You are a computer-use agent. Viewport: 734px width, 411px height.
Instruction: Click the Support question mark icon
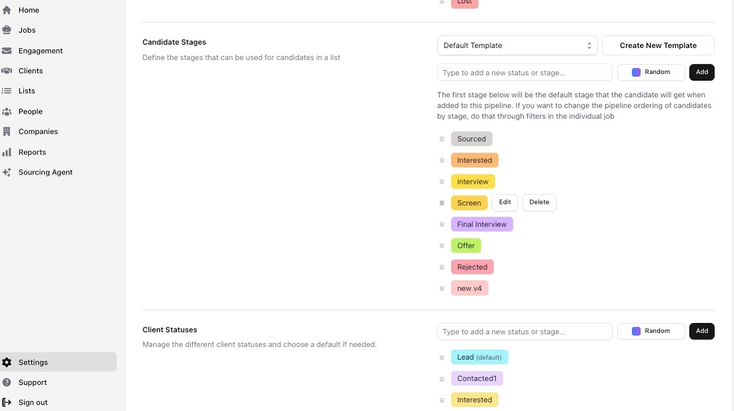(7, 382)
